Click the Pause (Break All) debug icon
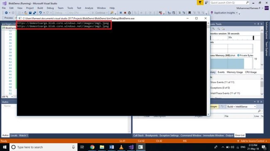 [x=121, y=13]
